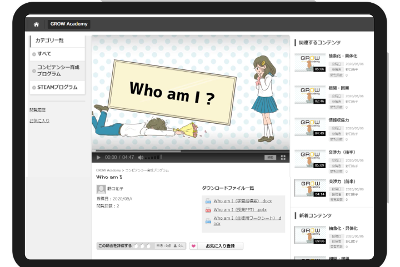The width and height of the screenshot is (400, 267).
Task: Rate video with second thumbs-up icon
Action: pyautogui.click(x=142, y=246)
